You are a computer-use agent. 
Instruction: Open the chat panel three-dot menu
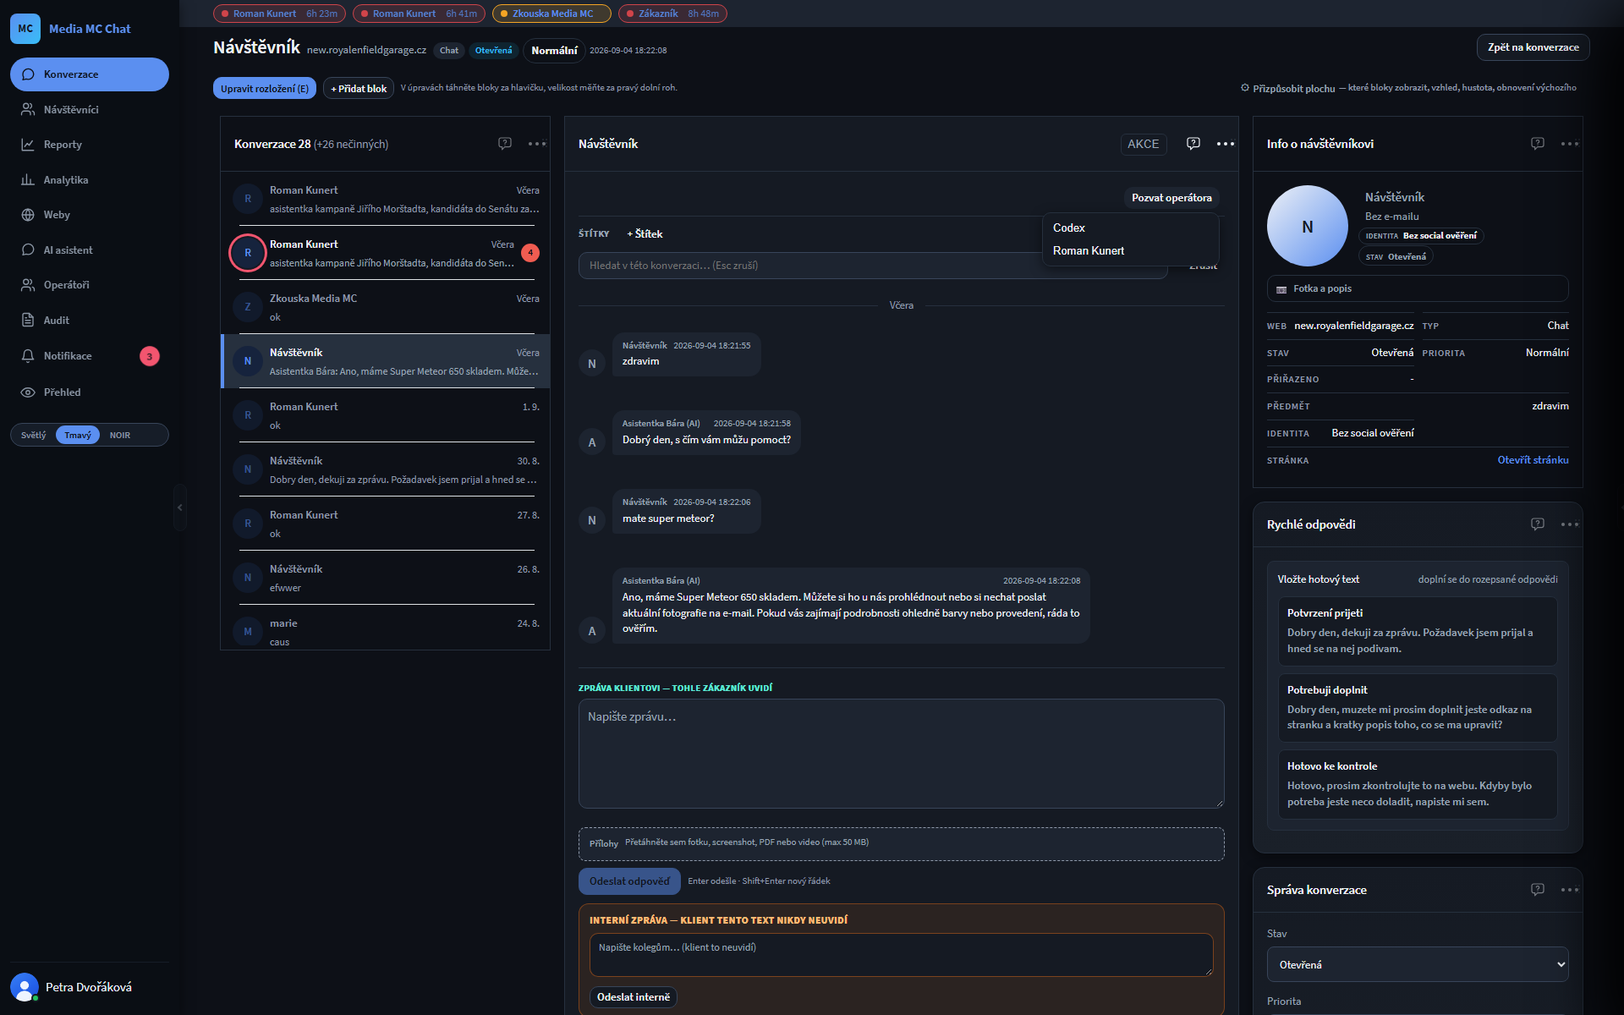coord(1226,144)
